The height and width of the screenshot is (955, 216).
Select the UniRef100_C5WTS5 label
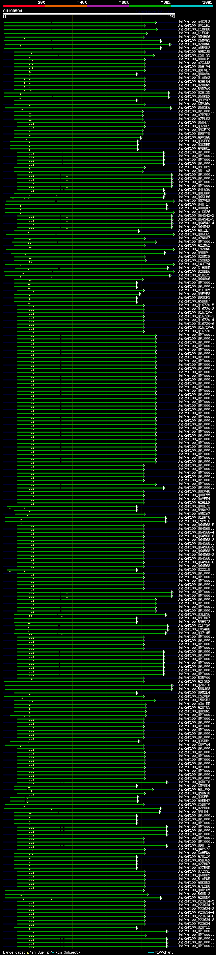click(x=194, y=55)
